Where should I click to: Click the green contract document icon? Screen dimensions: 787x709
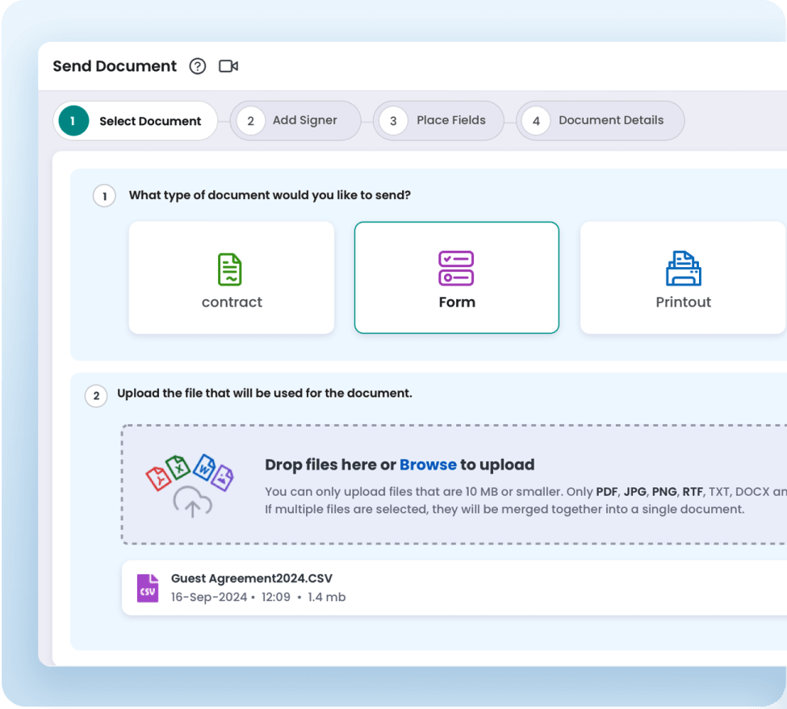pos(230,269)
